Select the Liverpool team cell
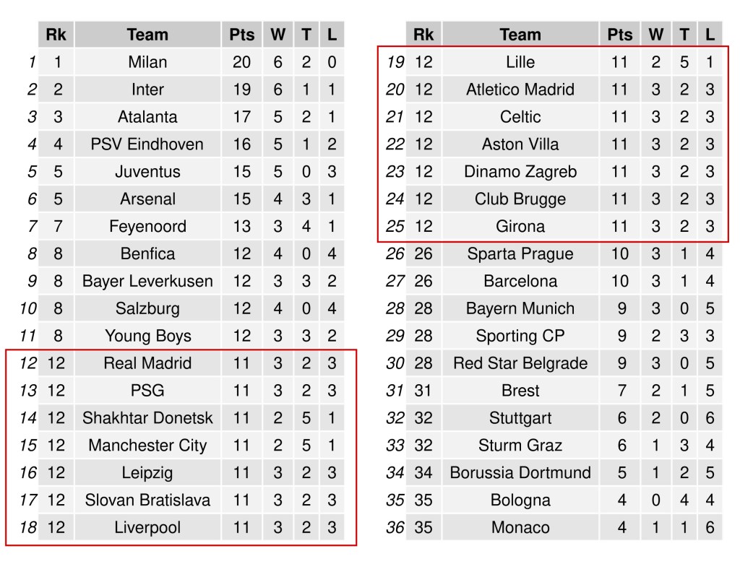This screenshot has width=740, height=564. pos(147,528)
